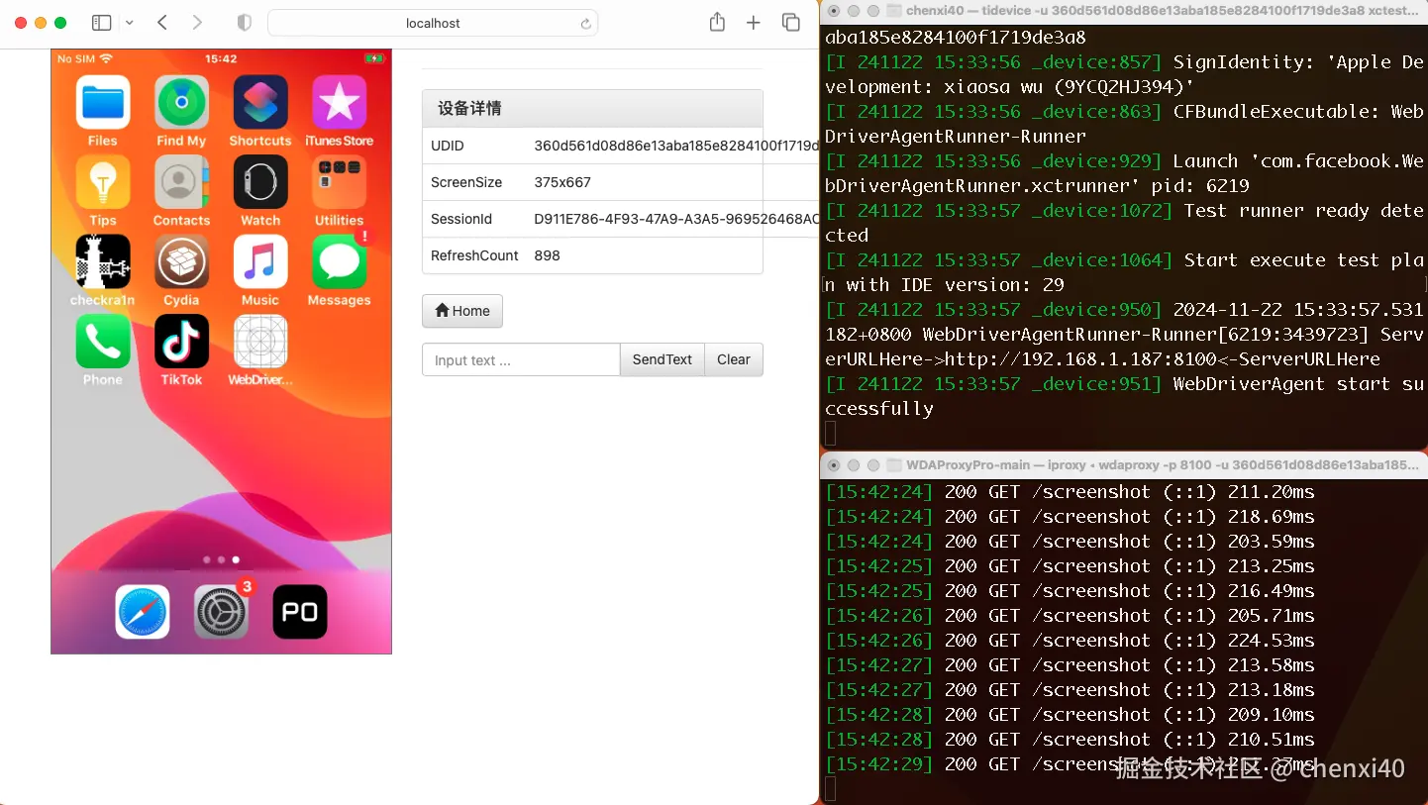1428x805 pixels.
Task: Click the phone page indicator dots
Action: (x=221, y=559)
